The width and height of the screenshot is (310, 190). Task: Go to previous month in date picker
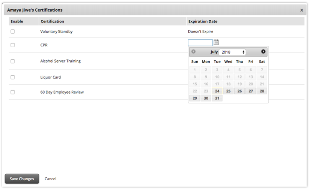(194, 52)
